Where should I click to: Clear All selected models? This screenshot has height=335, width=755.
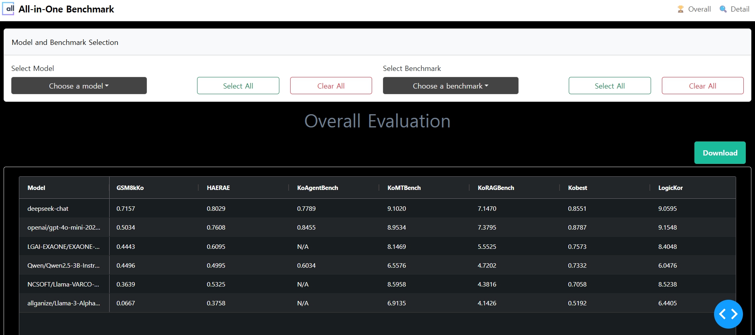(331, 86)
